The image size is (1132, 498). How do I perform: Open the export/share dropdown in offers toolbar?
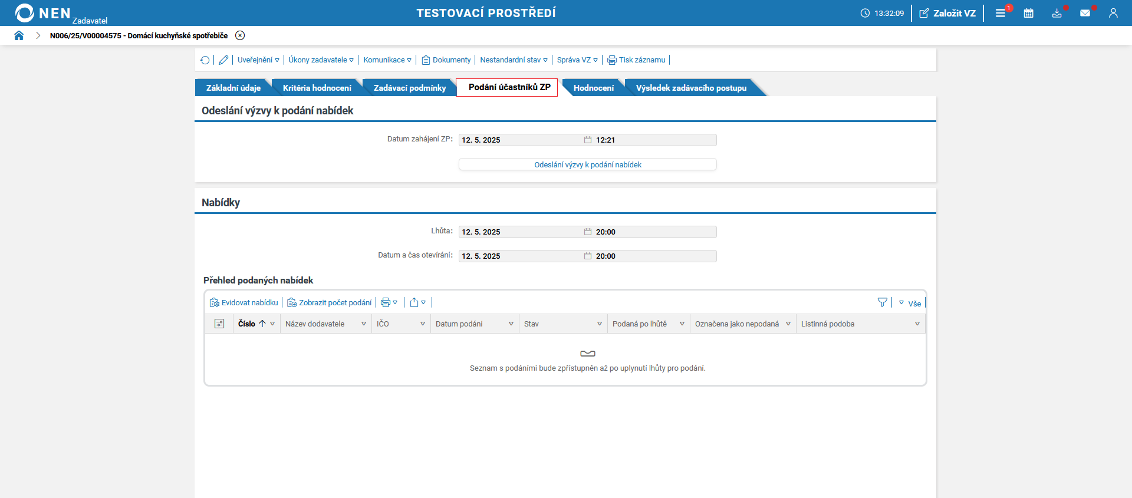point(418,303)
